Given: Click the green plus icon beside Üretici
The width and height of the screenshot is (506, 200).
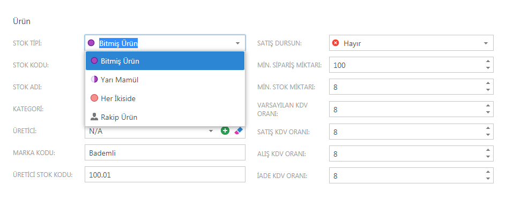Looking at the screenshot, I should (x=225, y=131).
